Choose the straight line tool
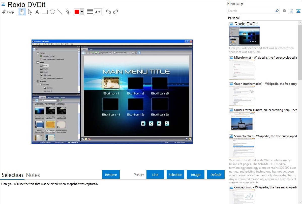Viewport: 302px width, 204px height. pos(60,12)
